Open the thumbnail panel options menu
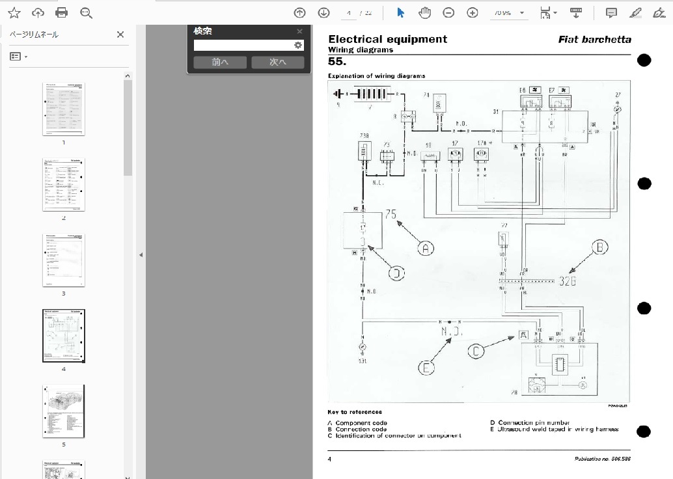Screen dimensions: 673x479 [18, 57]
